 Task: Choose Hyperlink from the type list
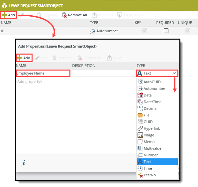157,128
